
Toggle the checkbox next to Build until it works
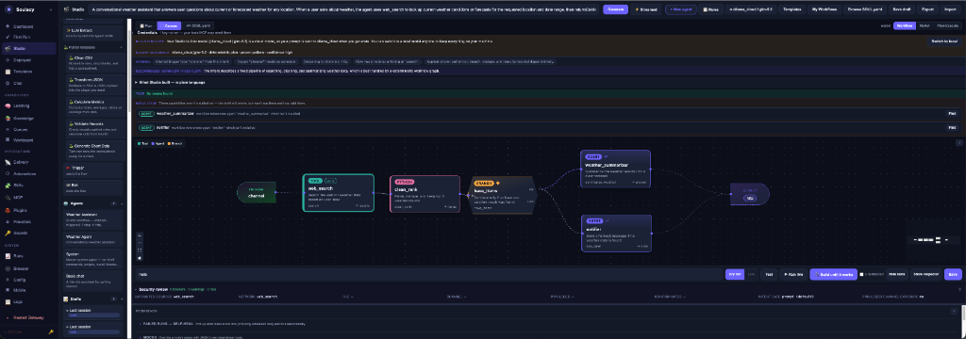click(860, 274)
